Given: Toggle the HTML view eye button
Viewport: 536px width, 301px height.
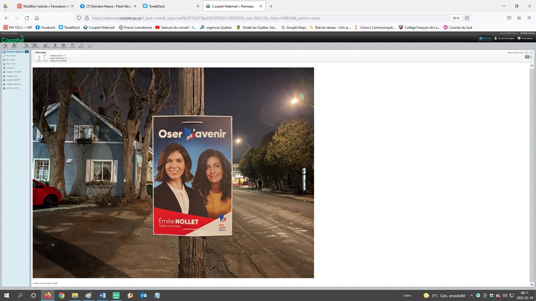Looking at the screenshot, I should coord(527,57).
